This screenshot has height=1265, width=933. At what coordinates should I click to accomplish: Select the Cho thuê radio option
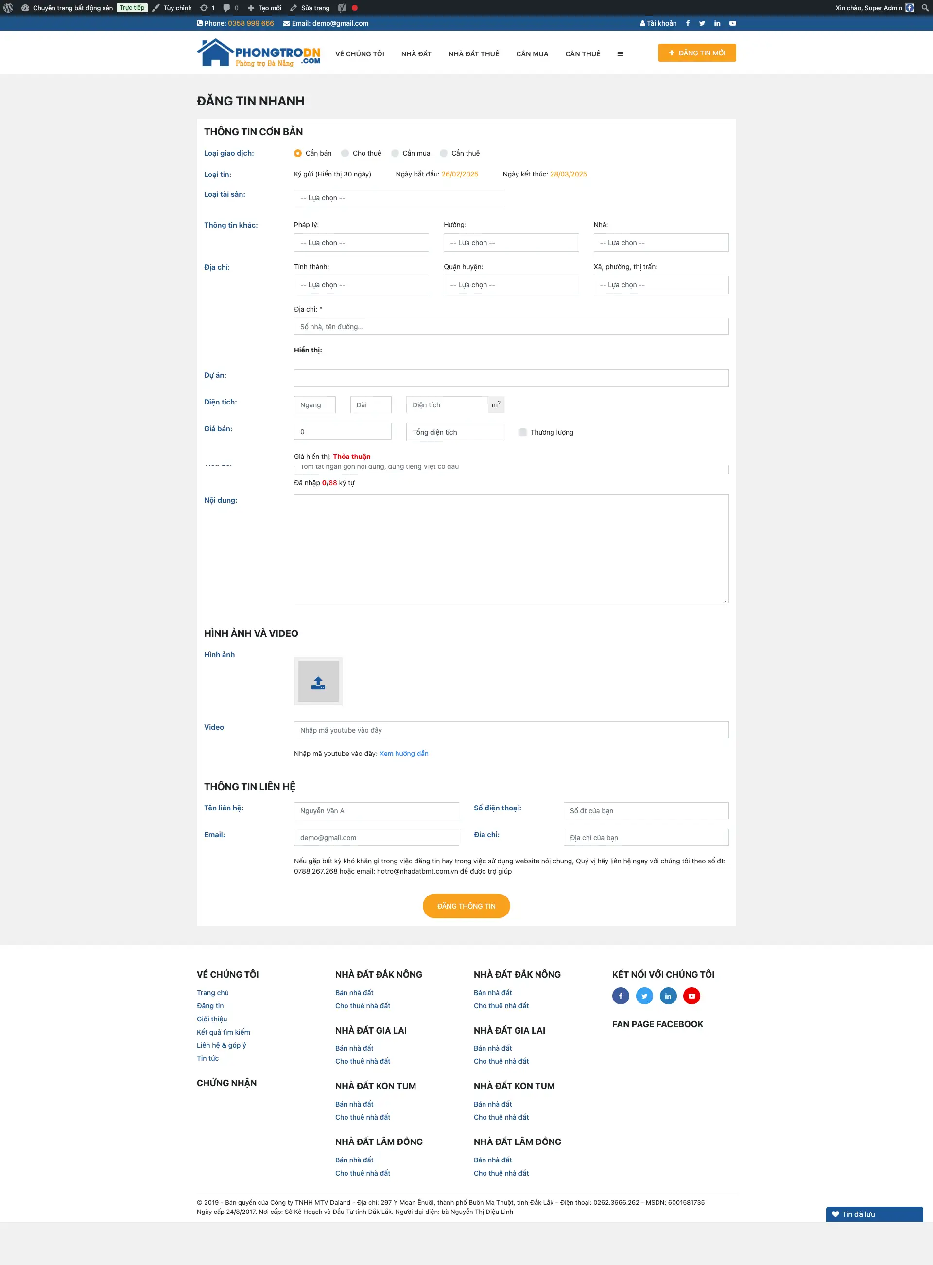pyautogui.click(x=345, y=153)
